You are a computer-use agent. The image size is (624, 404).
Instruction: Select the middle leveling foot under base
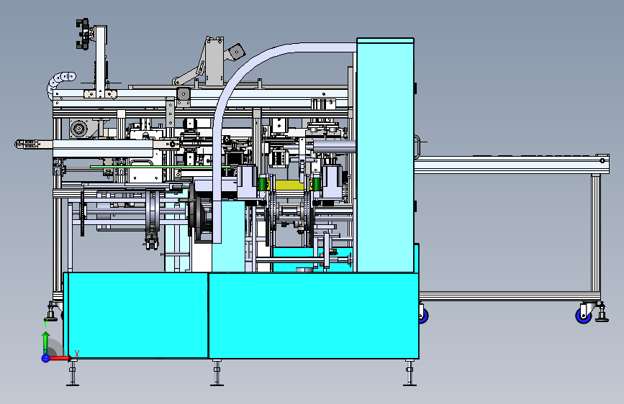pyautogui.click(x=217, y=372)
